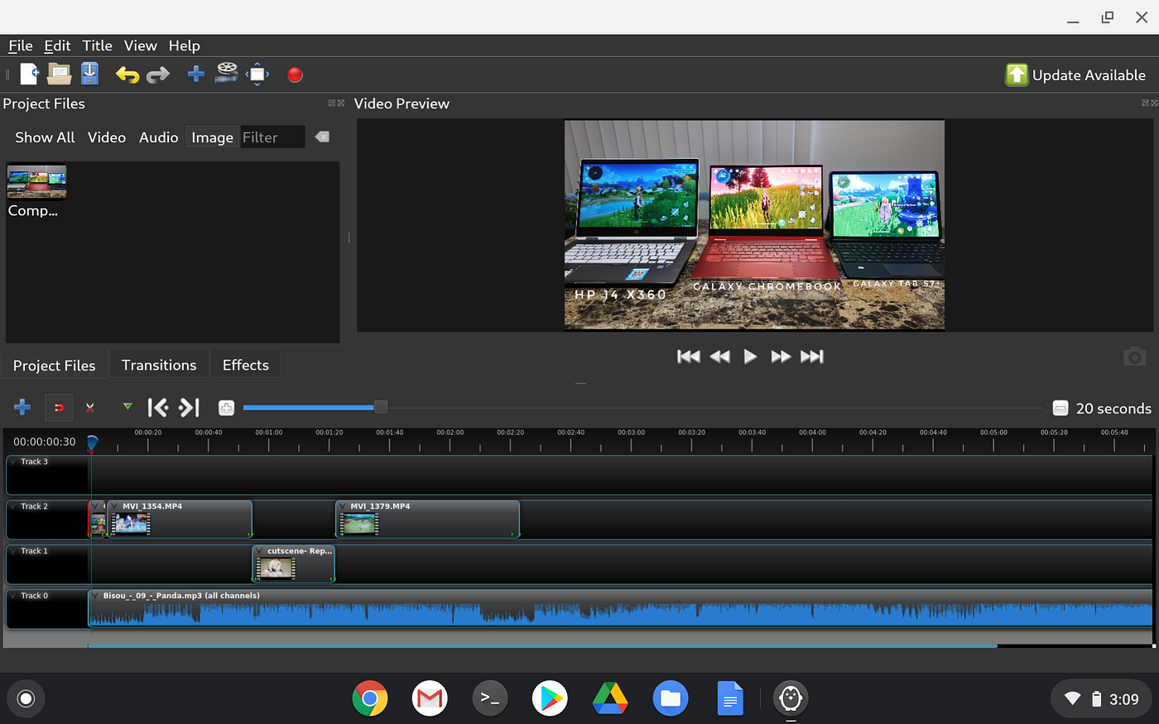This screenshot has height=724, width=1159.
Task: Open Track 2 dropdown arrow
Action: (14, 506)
